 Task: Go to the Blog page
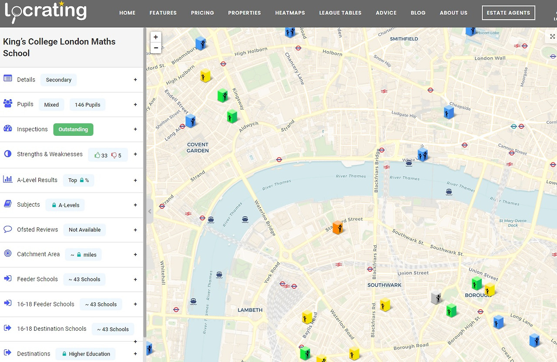click(418, 13)
